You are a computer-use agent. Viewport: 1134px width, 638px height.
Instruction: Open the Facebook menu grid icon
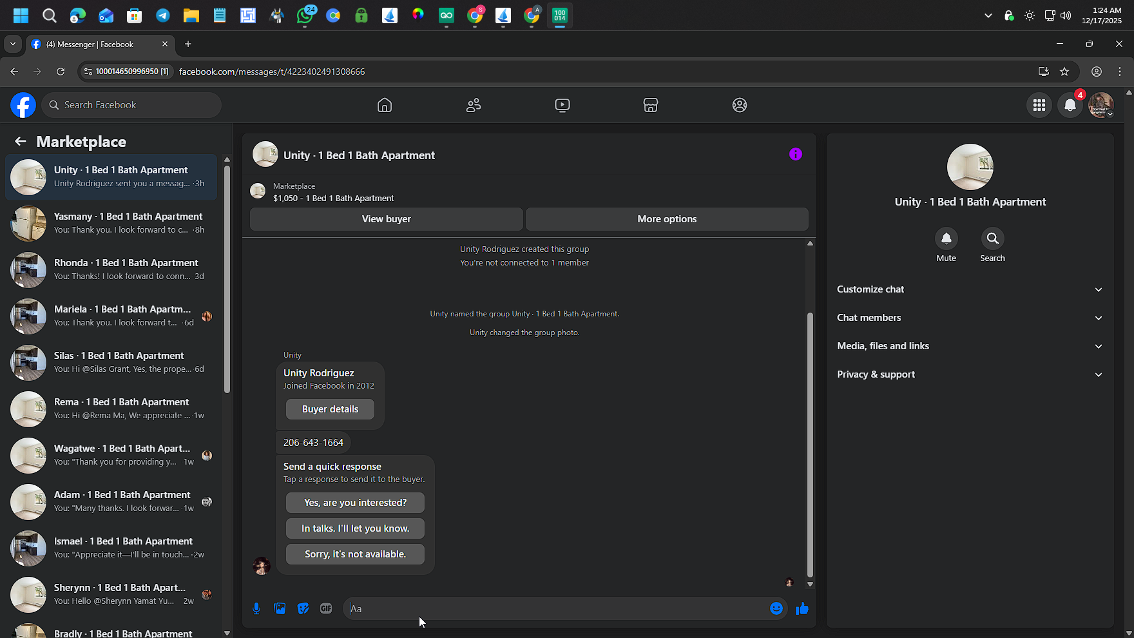pyautogui.click(x=1039, y=105)
